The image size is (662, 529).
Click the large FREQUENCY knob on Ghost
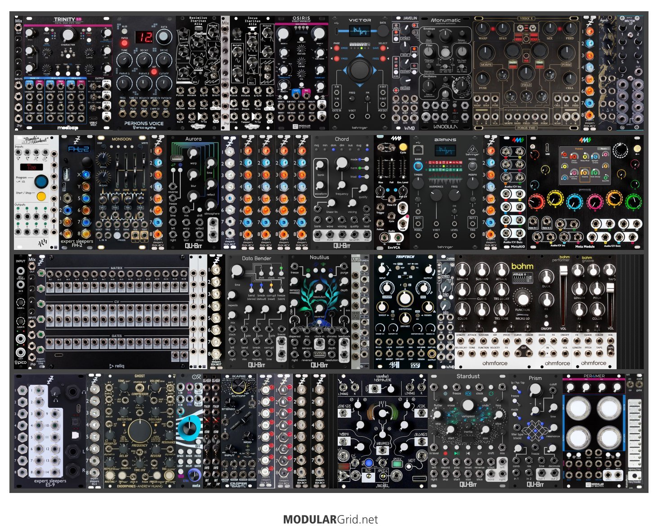click(x=139, y=430)
